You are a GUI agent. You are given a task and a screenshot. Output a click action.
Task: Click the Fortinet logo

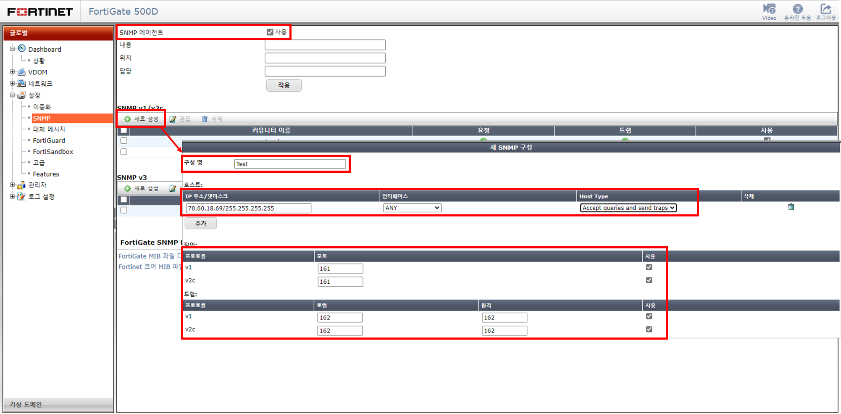(40, 11)
